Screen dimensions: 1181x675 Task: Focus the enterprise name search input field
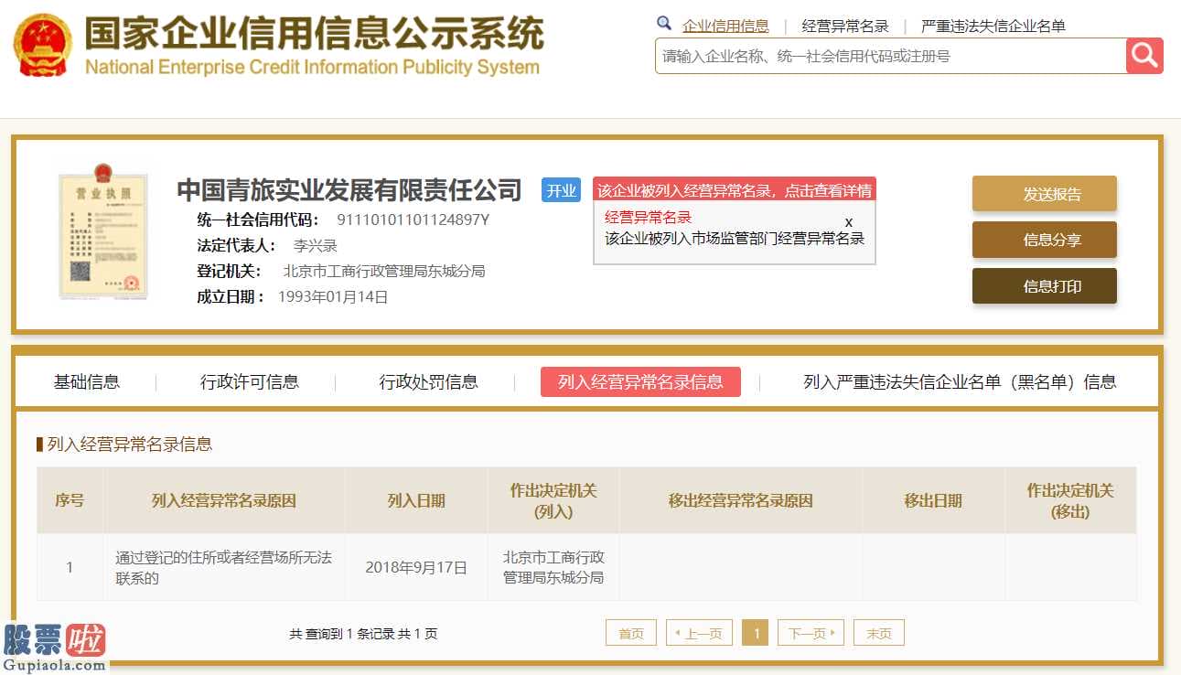click(x=890, y=56)
